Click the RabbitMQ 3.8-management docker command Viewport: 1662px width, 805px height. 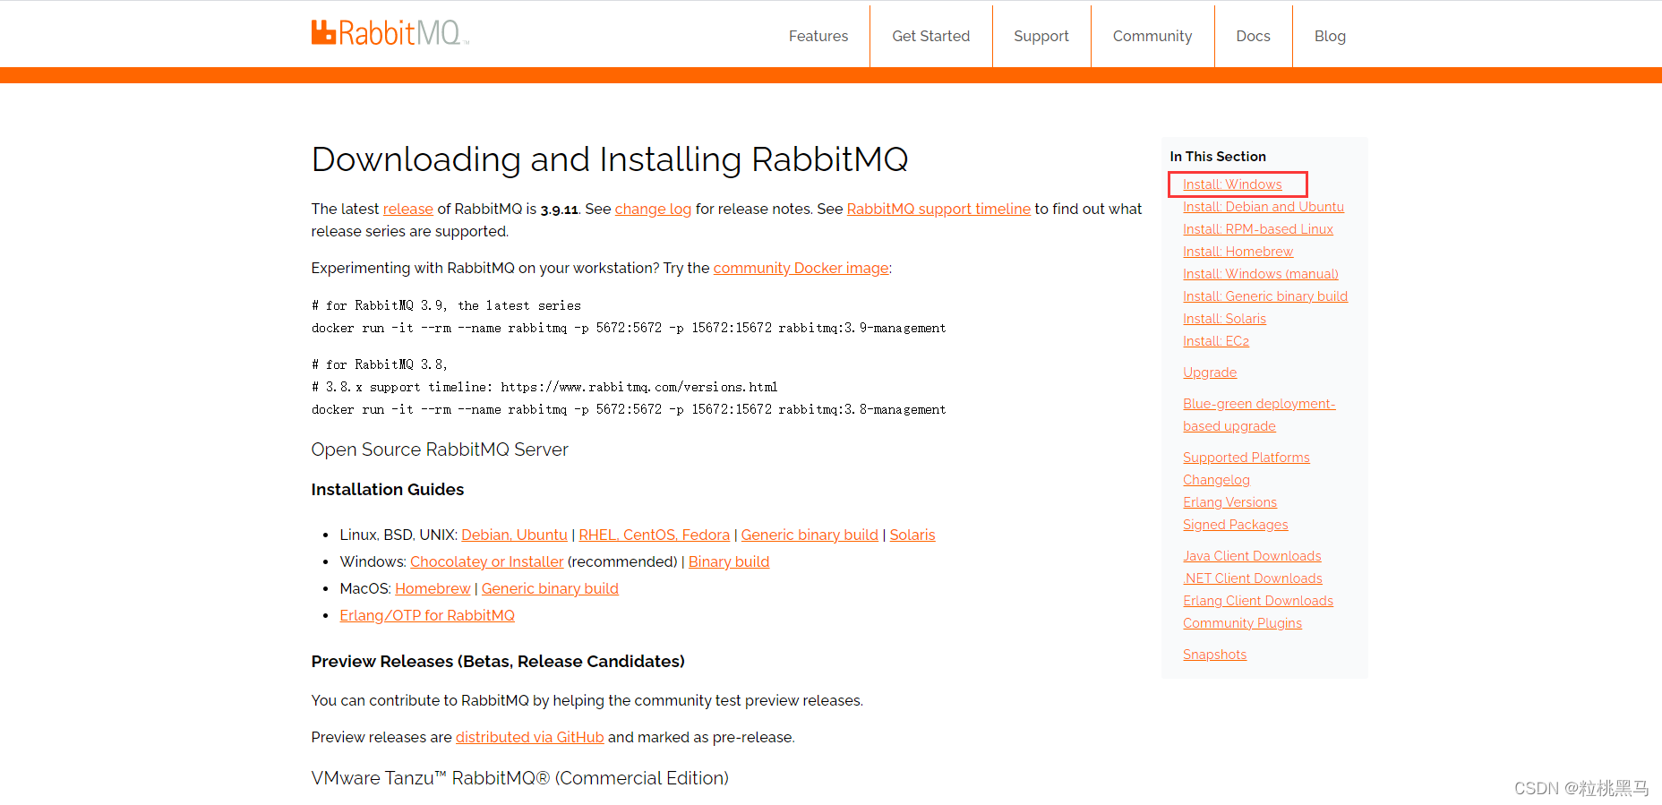(x=629, y=409)
